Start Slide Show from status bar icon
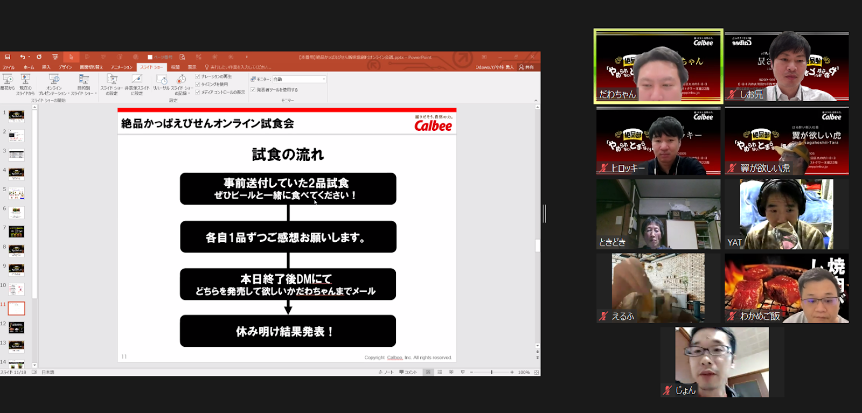The image size is (862, 413). [463, 372]
